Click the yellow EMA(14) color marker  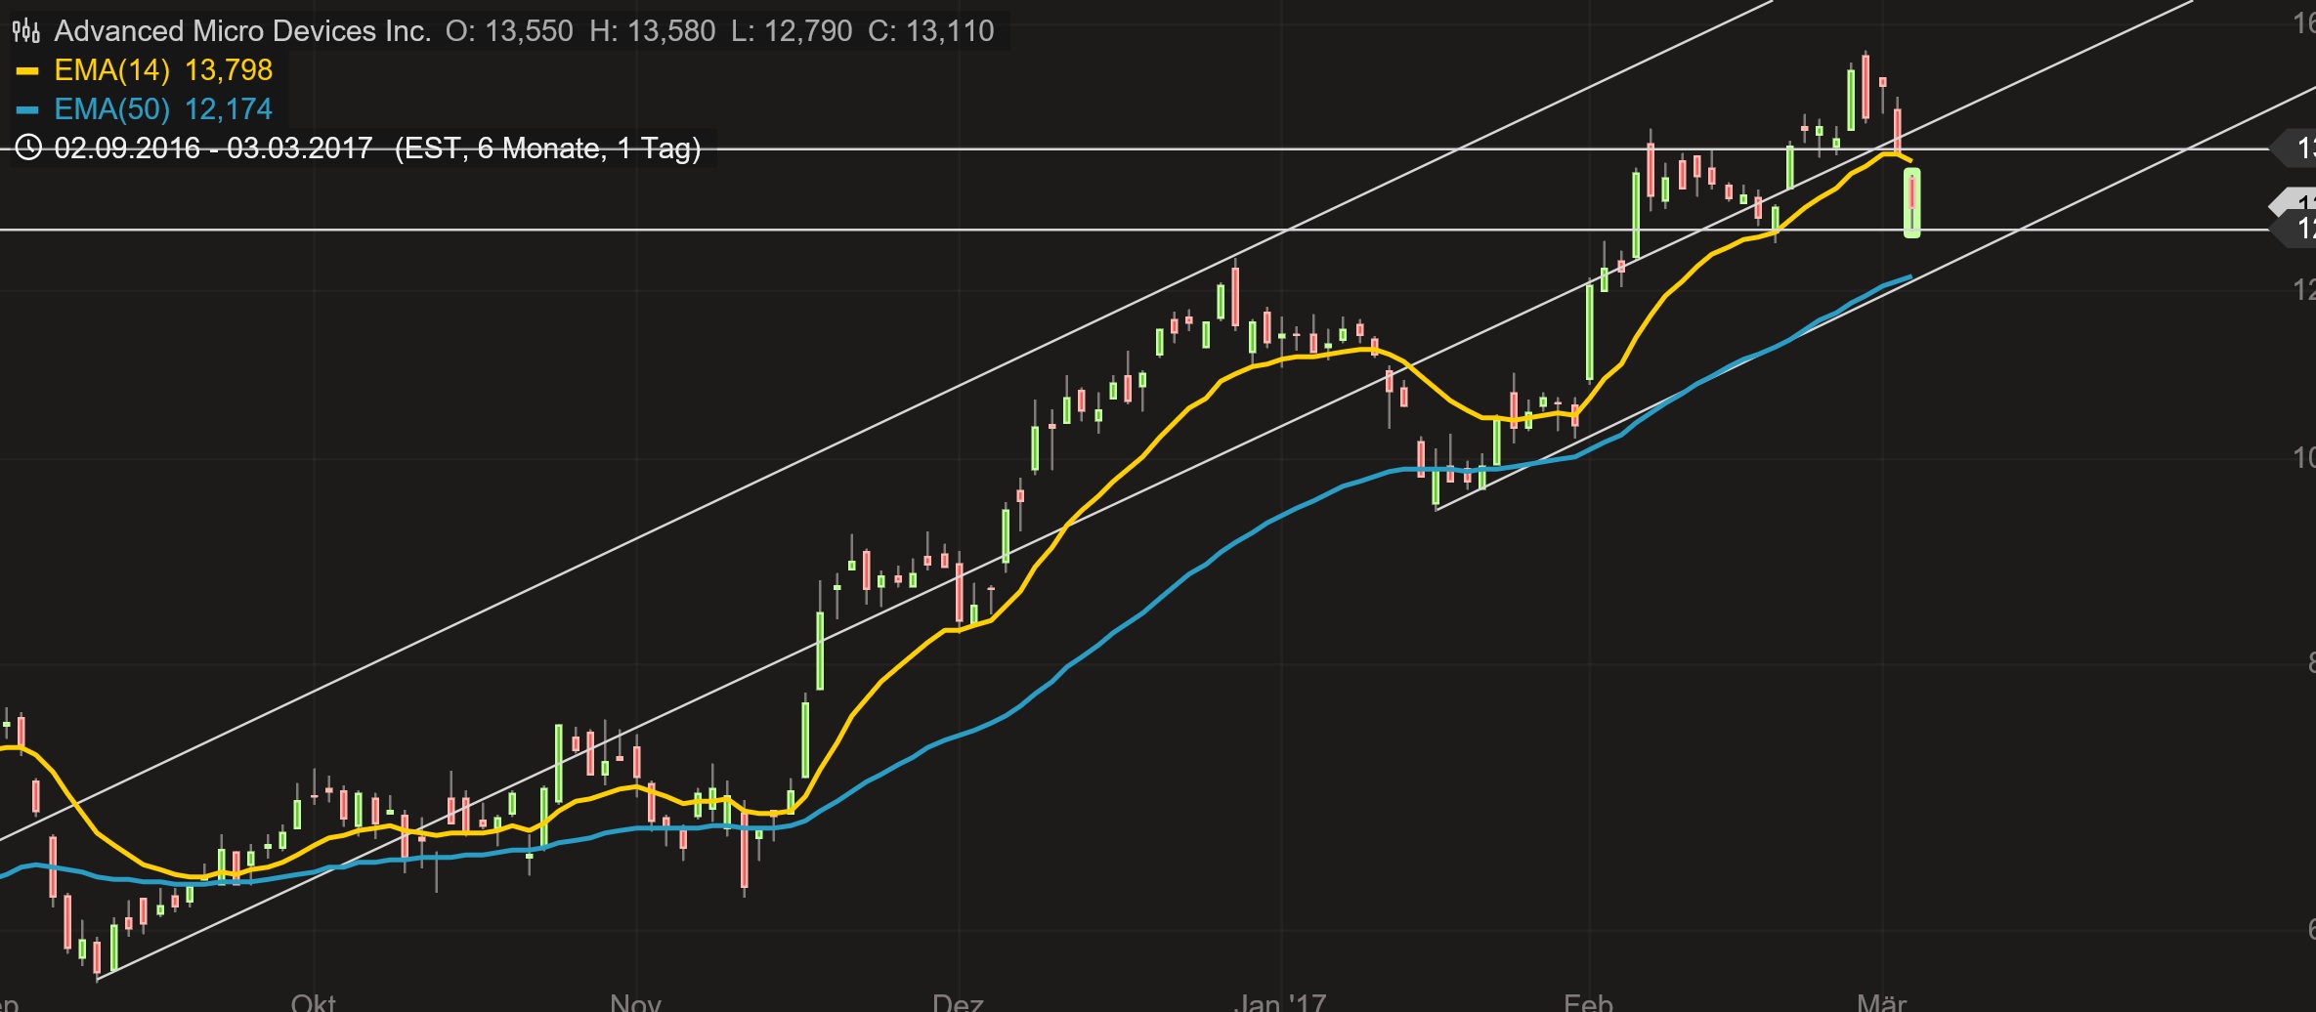pyautogui.click(x=27, y=70)
